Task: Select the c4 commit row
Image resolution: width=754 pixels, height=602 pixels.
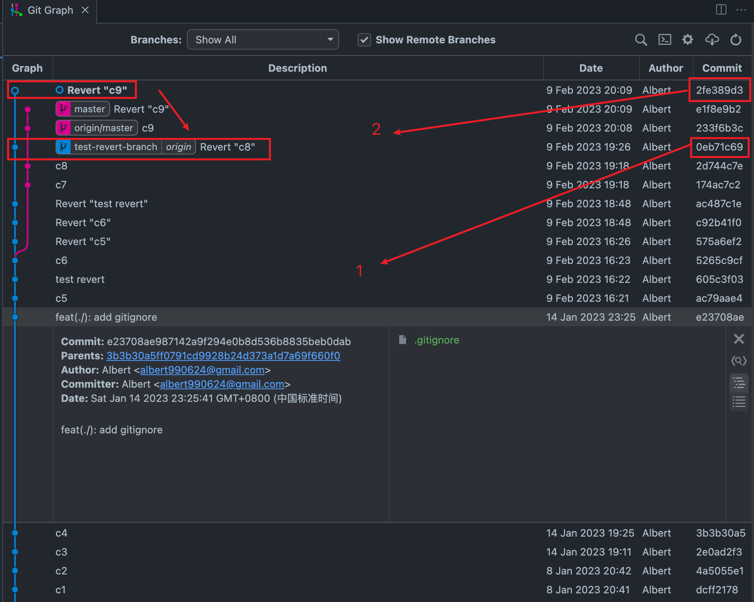Action: (377, 533)
